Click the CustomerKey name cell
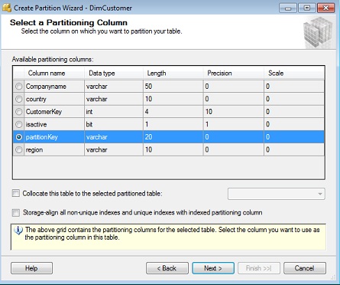 pos(54,112)
